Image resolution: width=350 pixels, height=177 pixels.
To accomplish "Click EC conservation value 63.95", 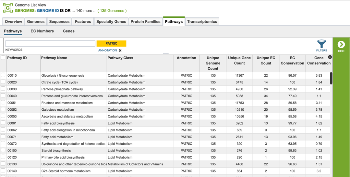I will coord(292,144).
